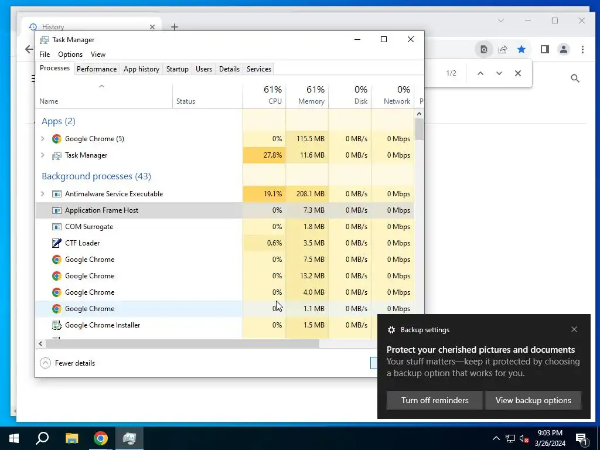
Task: Click Chrome's bookmark star icon
Action: pos(521,49)
